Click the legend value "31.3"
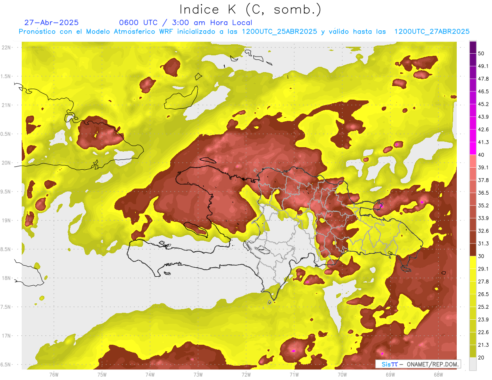 click(x=483, y=243)
